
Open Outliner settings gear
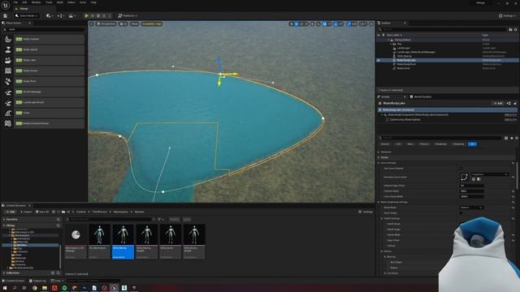tap(516, 29)
